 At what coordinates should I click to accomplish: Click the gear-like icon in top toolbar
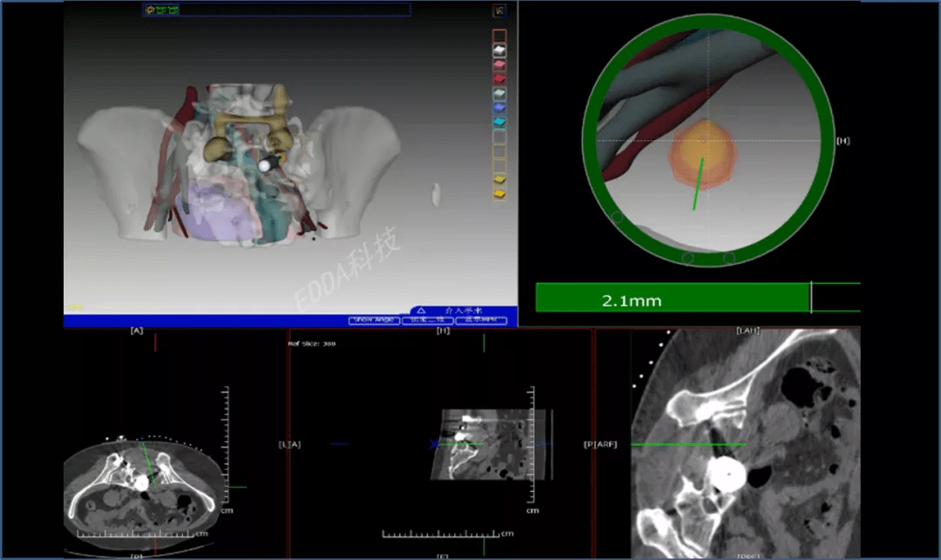pos(150,10)
